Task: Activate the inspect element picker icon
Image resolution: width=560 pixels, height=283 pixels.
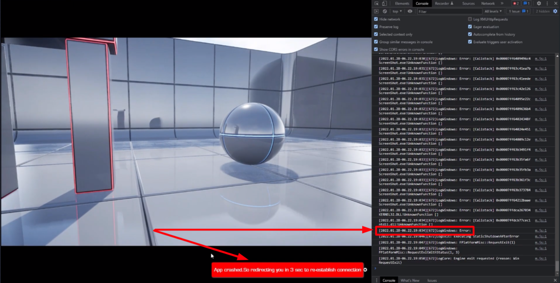Action: (377, 4)
